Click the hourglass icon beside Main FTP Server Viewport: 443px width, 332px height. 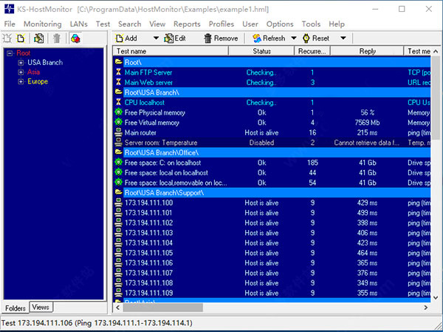[x=118, y=72]
